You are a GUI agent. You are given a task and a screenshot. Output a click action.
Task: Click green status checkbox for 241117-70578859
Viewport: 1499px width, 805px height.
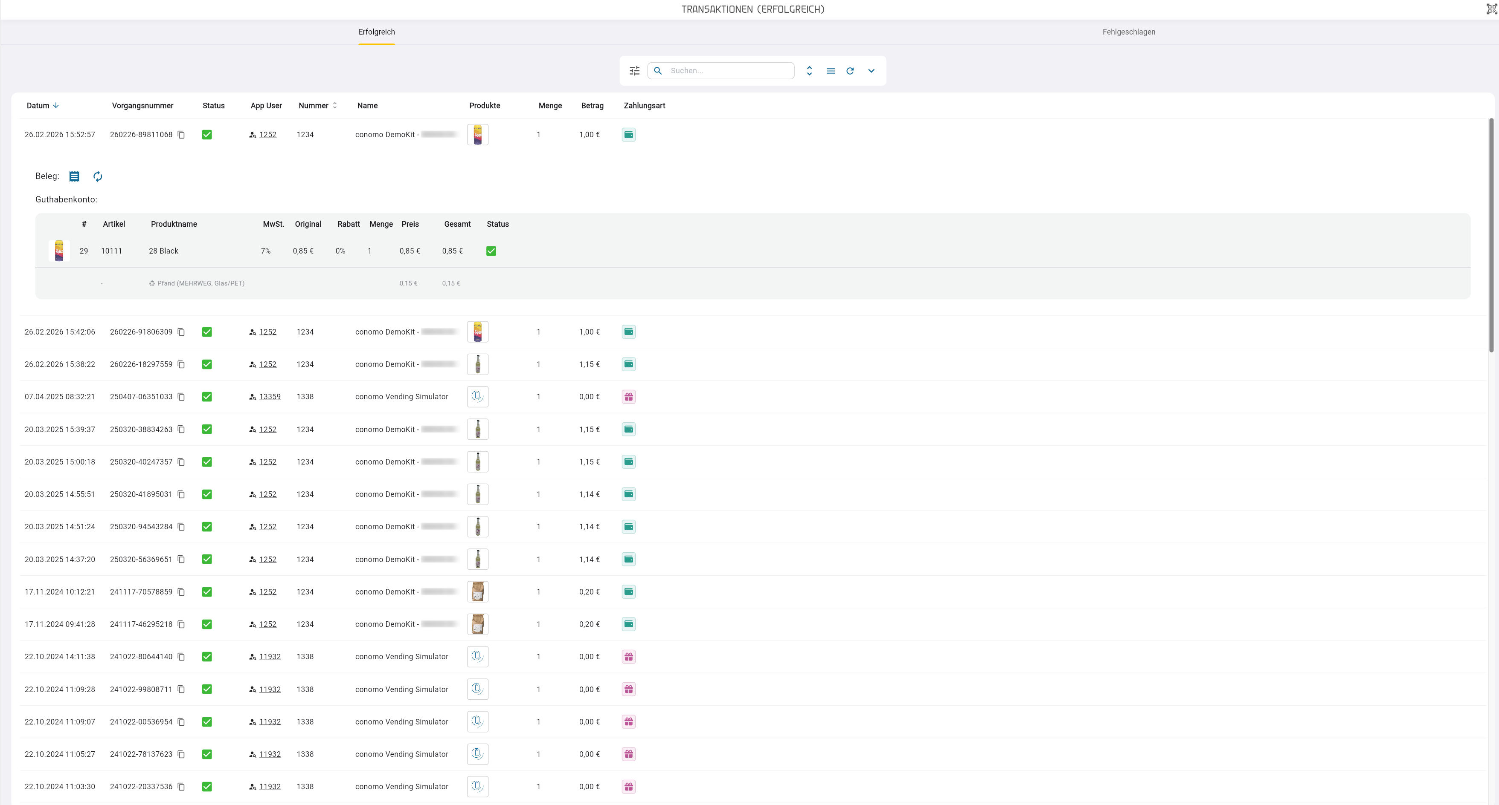pos(206,591)
